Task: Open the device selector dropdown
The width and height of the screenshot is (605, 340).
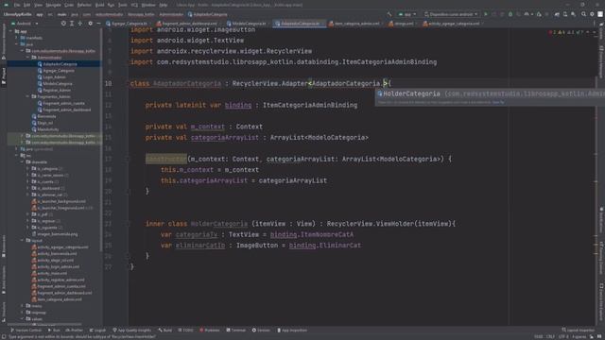Action: tap(451, 14)
